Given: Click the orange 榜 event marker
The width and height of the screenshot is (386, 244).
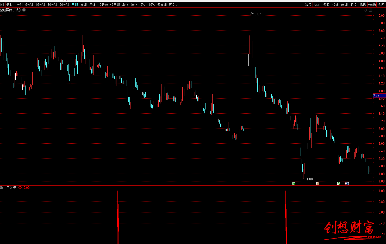Looking at the screenshot, I should pos(317,184).
